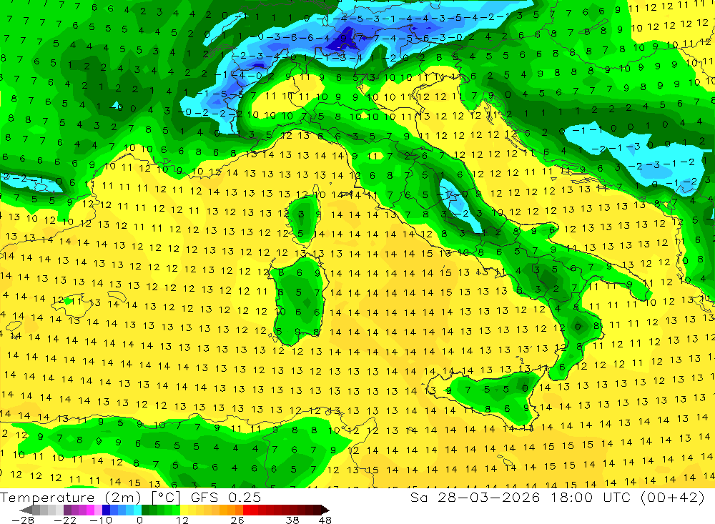Click the lightest pink legend swatch
The image size is (715, 524).
98,510
